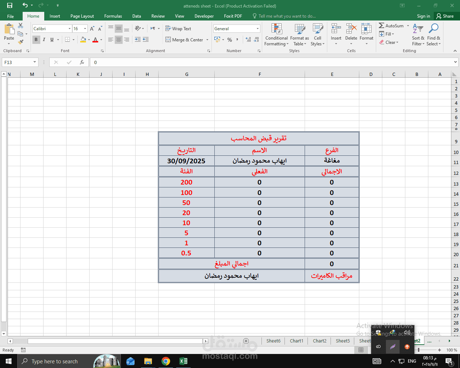Open Conditional Formatting menu
Image resolution: width=460 pixels, height=368 pixels.
tap(276, 35)
